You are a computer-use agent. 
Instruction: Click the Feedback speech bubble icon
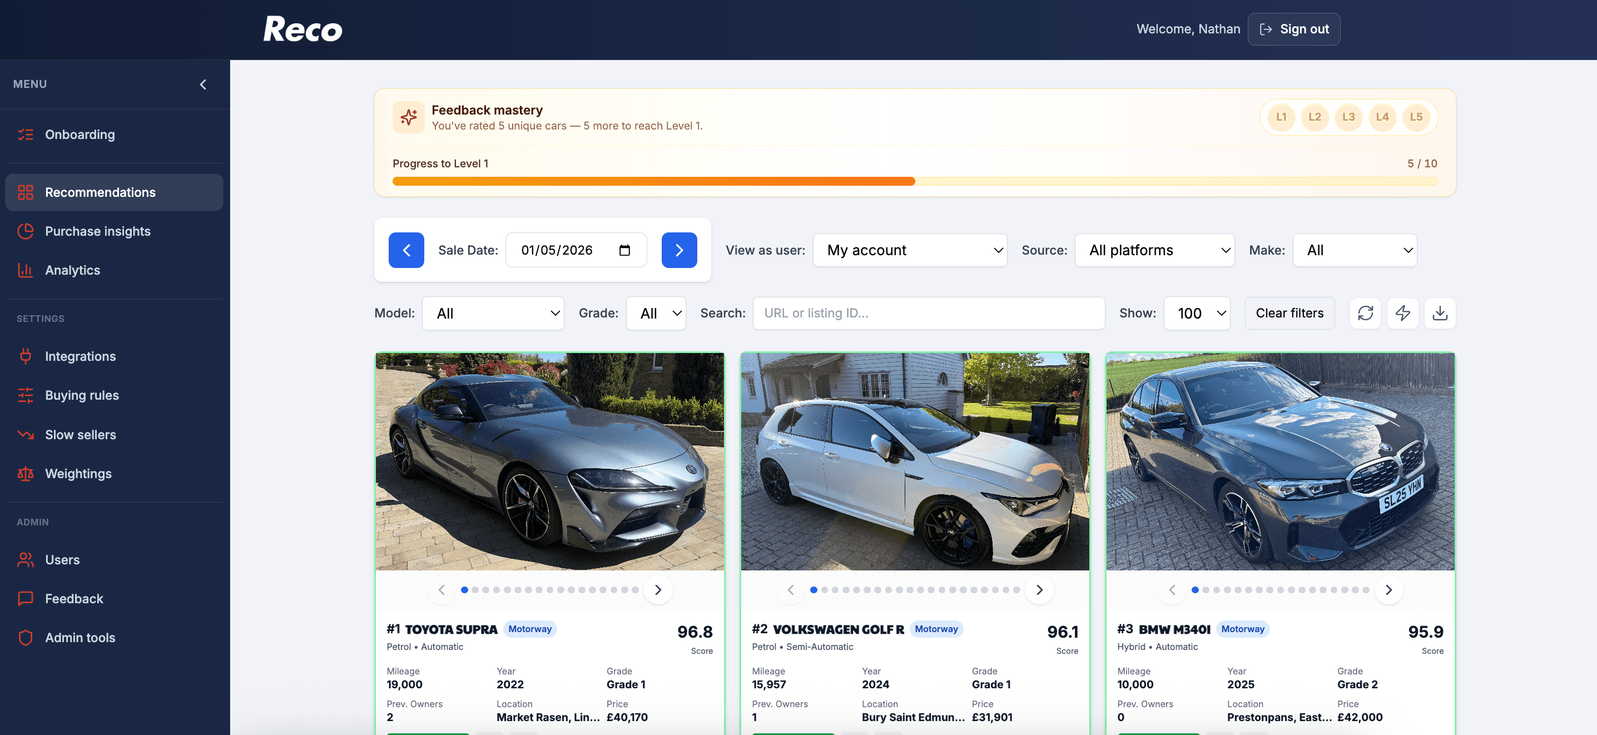[x=26, y=599]
